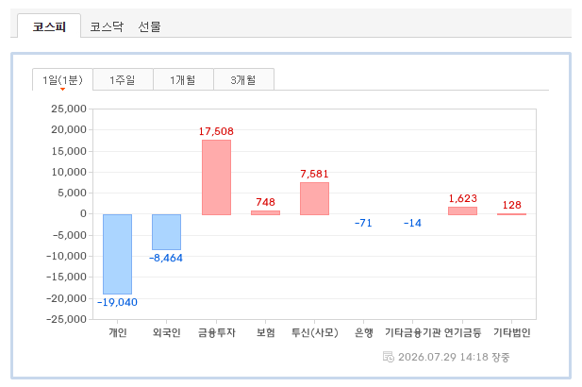Image resolution: width=582 pixels, height=387 pixels.
Task: Switch the chart to 1개월 period
Action: tap(183, 79)
